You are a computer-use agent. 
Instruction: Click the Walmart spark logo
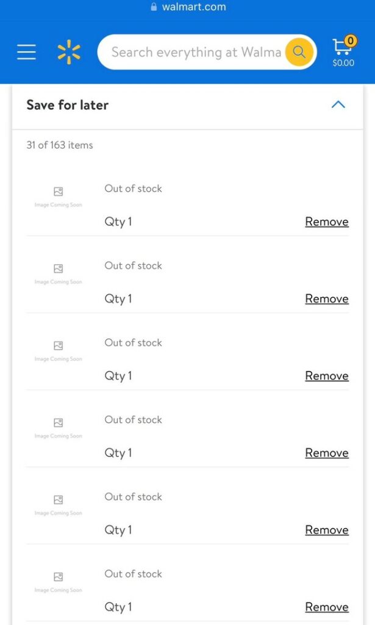tap(69, 52)
